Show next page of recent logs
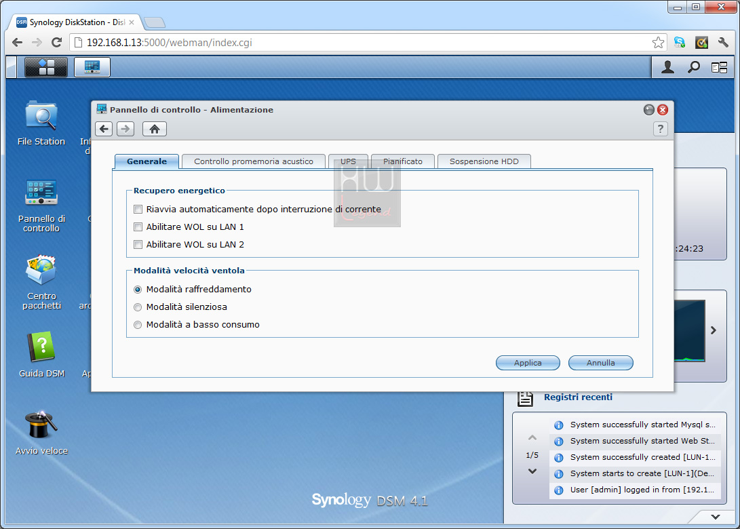Viewport: 740px width, 529px height. [x=532, y=471]
